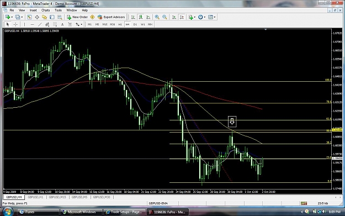345x216 pixels.
Task: Expand the Templates dropdown arrow
Action: (215, 17)
